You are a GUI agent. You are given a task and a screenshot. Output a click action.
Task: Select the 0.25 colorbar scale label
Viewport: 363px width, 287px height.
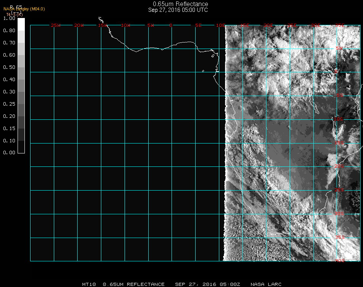tap(9, 104)
